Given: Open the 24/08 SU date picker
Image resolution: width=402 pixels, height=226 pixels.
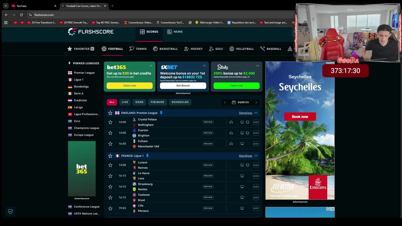Looking at the screenshot, I should (x=240, y=102).
